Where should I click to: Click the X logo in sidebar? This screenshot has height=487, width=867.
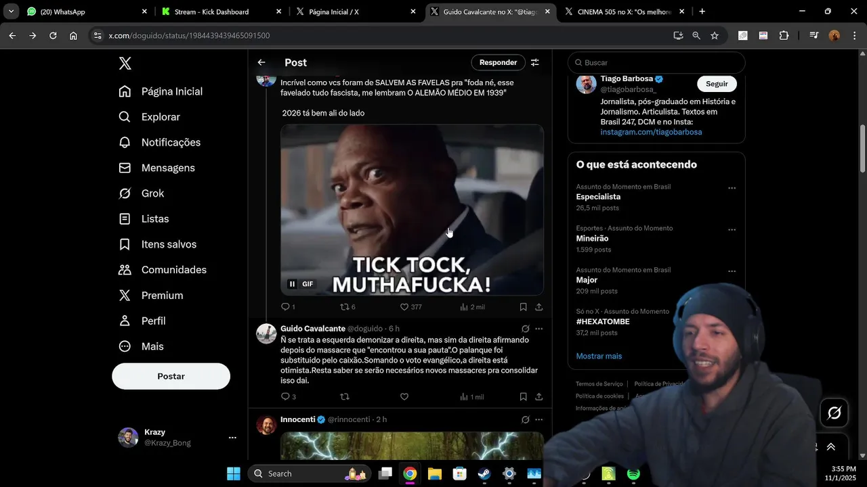click(125, 64)
